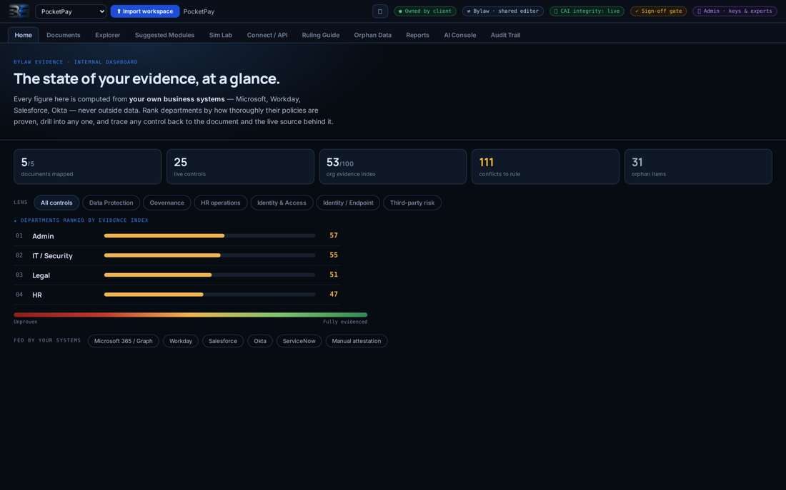The width and height of the screenshot is (786, 490).
Task: Click the IT / Security score value 55
Action: [334, 255]
